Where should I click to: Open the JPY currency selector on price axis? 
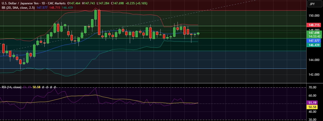click(x=312, y=4)
